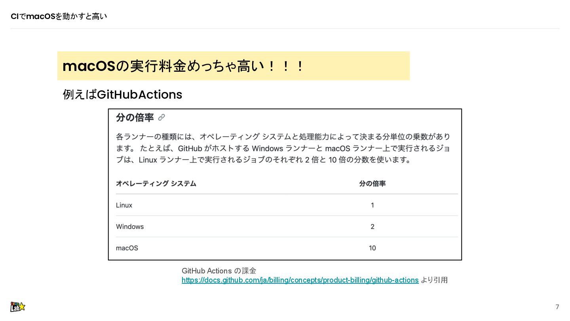The image size is (570, 321).
Task: Select the Windows row label
Action: (x=130, y=227)
